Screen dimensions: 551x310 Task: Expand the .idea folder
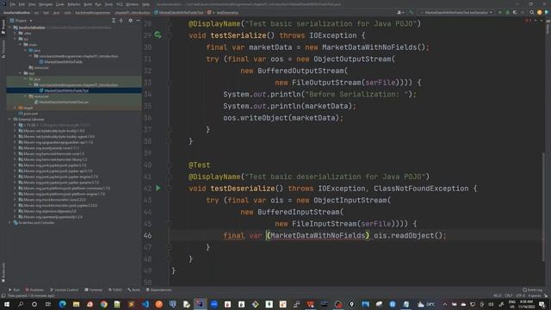pos(15,33)
